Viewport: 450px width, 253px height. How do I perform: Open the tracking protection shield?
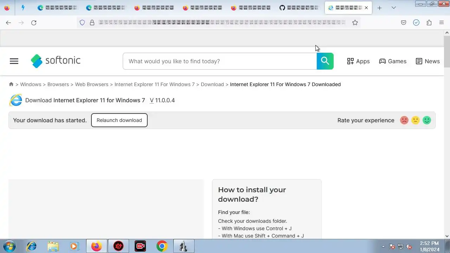coord(82,22)
